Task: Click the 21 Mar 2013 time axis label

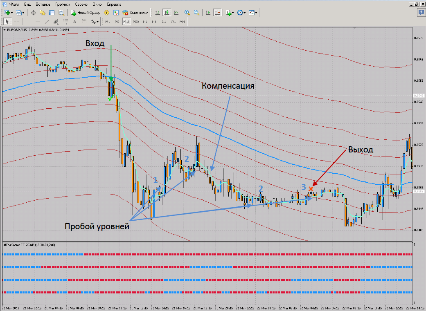Action: click(x=10, y=308)
